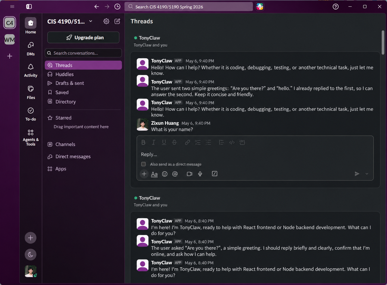This screenshot has height=285, width=387.
Task: Select Huddles in the sidebar
Action: (x=83, y=74)
